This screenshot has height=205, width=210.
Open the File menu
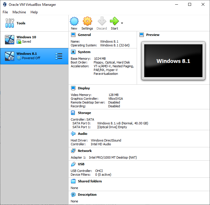[5, 12]
